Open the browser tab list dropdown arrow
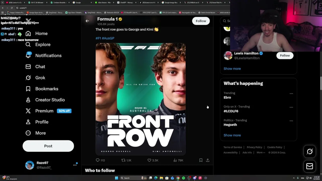322x181 pixels. tap(3, 3)
